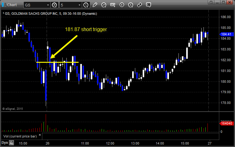This screenshot has width=235, height=147.
Task: Click the 180.00 price axis label
Action: pyautogui.click(x=225, y=81)
